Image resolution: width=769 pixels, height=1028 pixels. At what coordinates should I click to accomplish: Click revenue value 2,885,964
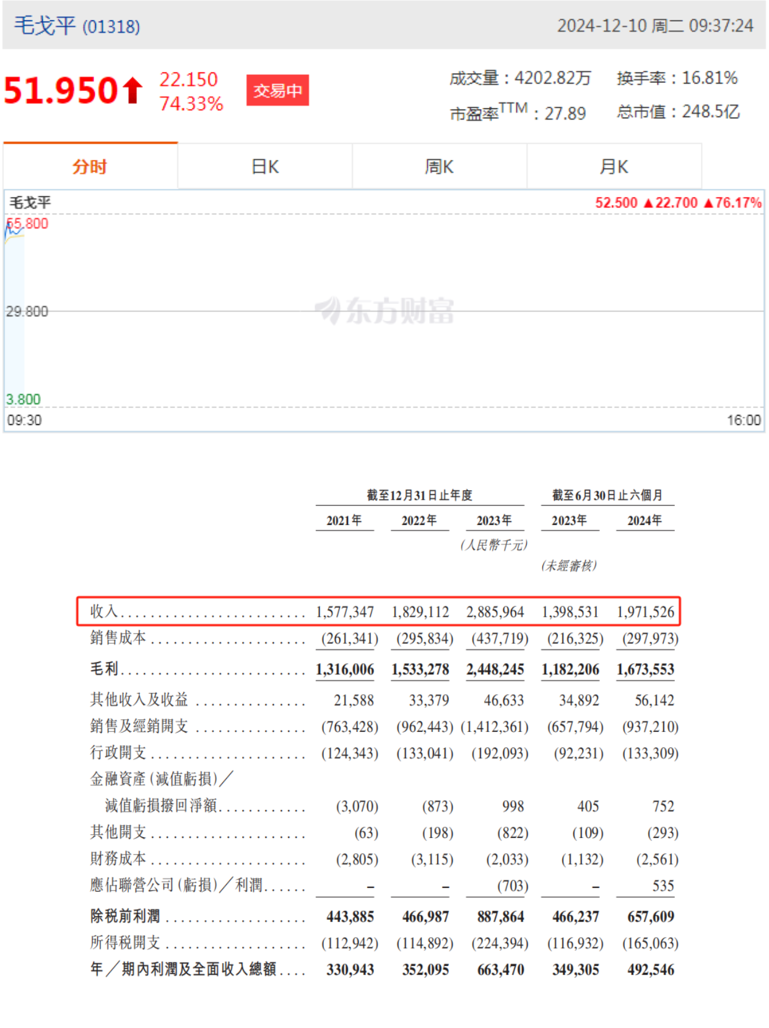(x=495, y=612)
